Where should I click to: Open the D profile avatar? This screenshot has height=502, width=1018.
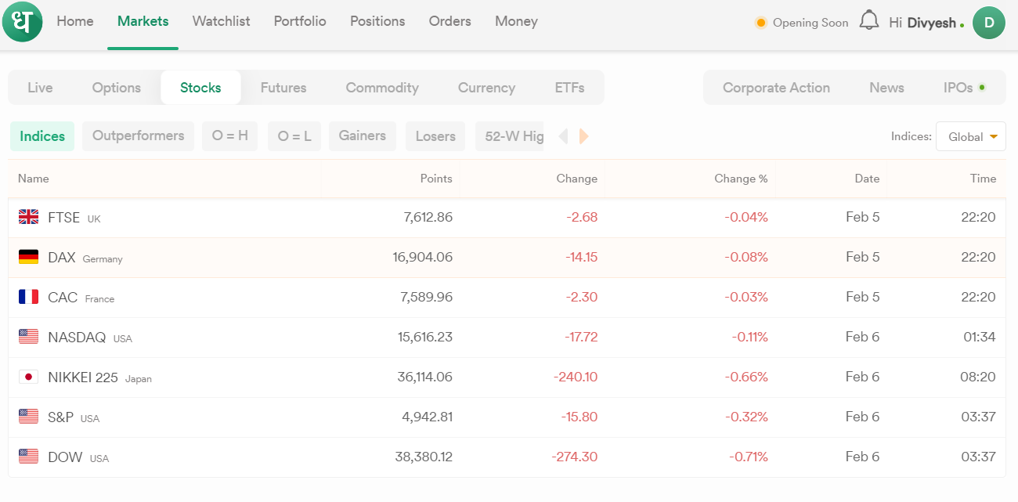click(989, 23)
